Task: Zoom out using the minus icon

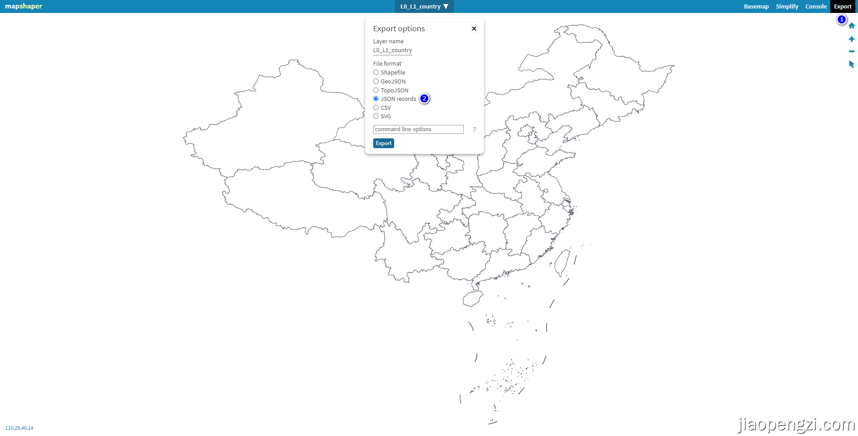Action: pos(851,51)
